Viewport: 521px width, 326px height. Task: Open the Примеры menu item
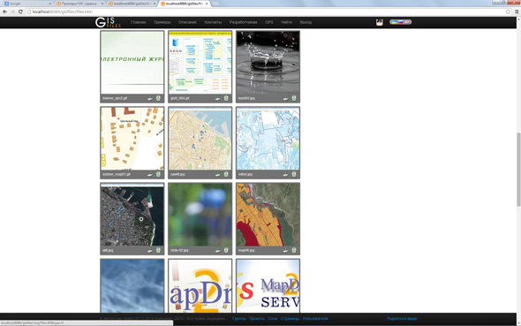tap(162, 22)
